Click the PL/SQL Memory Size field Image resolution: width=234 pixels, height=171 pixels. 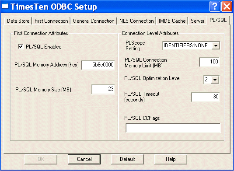pos(103,89)
